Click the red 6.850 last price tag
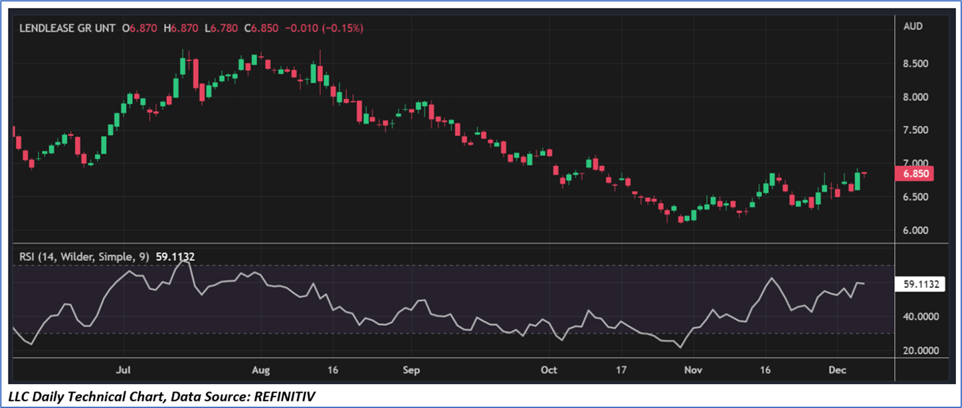Viewport: 962px width, 408px height. (x=915, y=173)
